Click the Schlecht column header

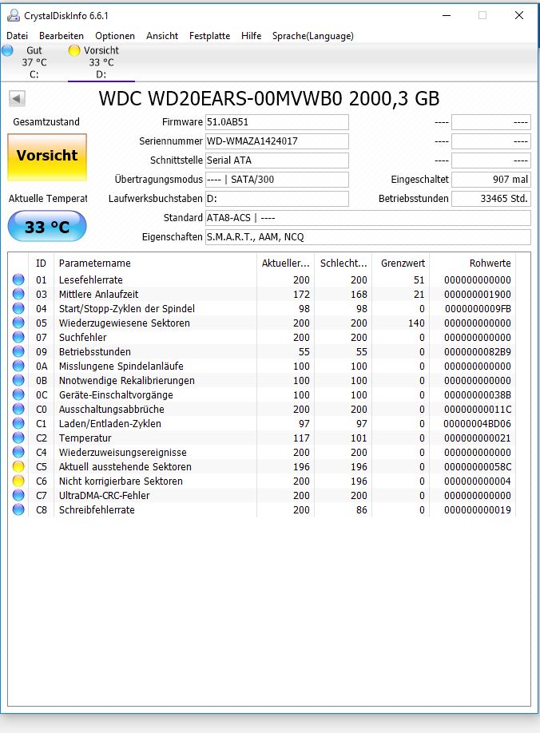click(x=343, y=263)
